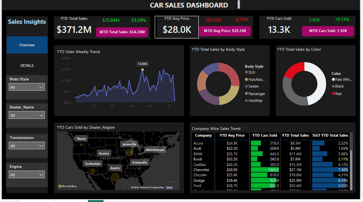Viewport: 363px width, 202px height.
Task: Select Passenger legend marker in Body Style
Action: pyautogui.click(x=246, y=93)
